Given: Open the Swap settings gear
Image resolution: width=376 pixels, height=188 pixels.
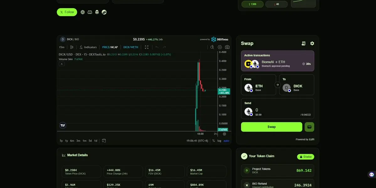Looking at the screenshot, I should pyautogui.click(x=312, y=43).
